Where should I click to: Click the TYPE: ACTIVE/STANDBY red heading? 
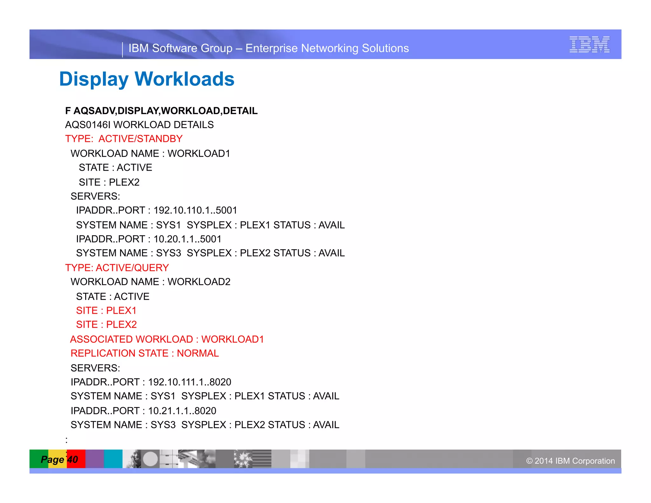(124, 139)
